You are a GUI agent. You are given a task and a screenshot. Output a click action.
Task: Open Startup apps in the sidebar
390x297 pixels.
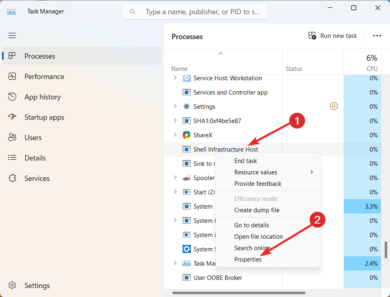[x=44, y=117]
